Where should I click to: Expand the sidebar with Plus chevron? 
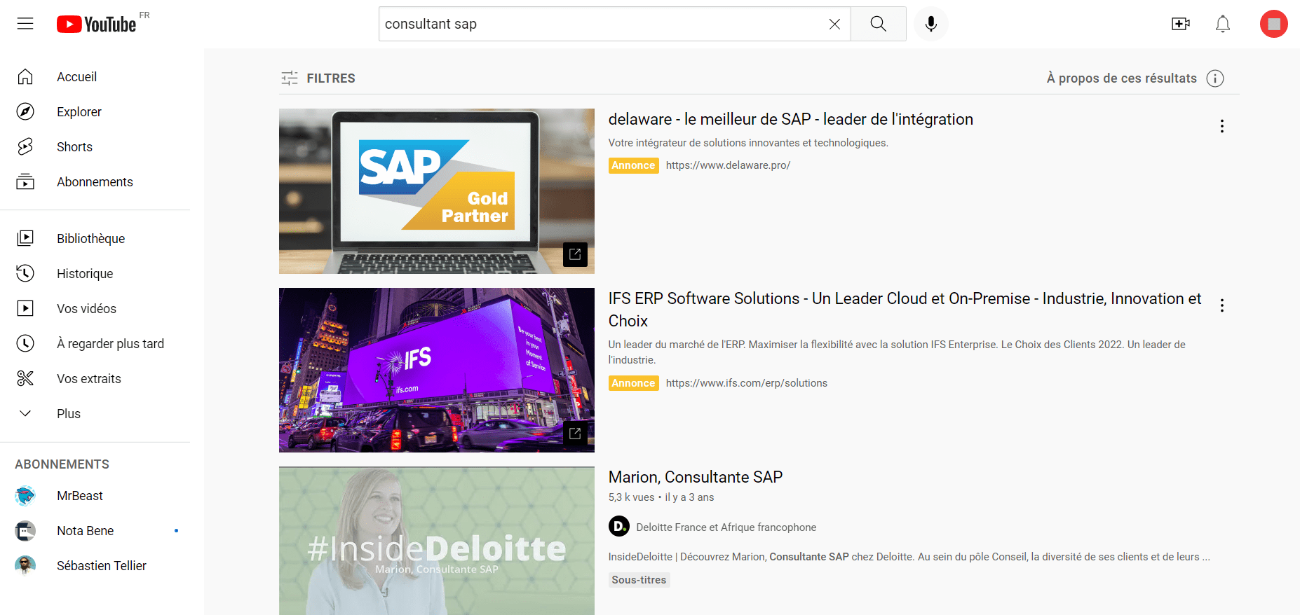[x=25, y=413]
